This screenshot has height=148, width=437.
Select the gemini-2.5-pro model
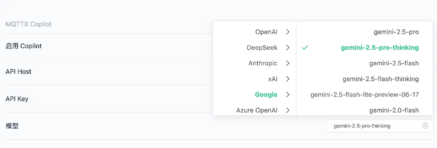(x=396, y=32)
